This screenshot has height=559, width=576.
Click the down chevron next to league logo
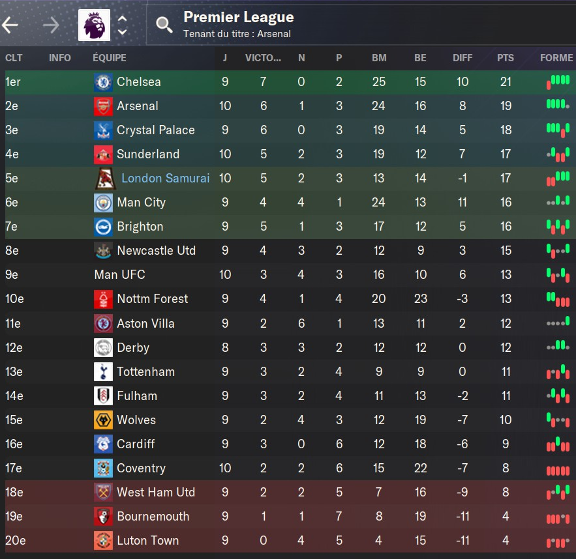click(123, 32)
